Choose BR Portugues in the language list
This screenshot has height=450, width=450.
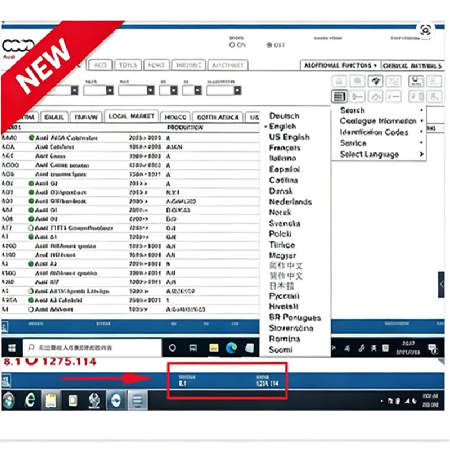[295, 317]
